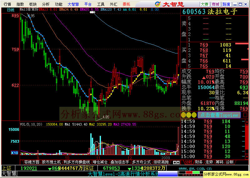Click tick list scrollbar up arrow
This screenshot has height=178, width=250.
pyautogui.click(x=247, y=122)
